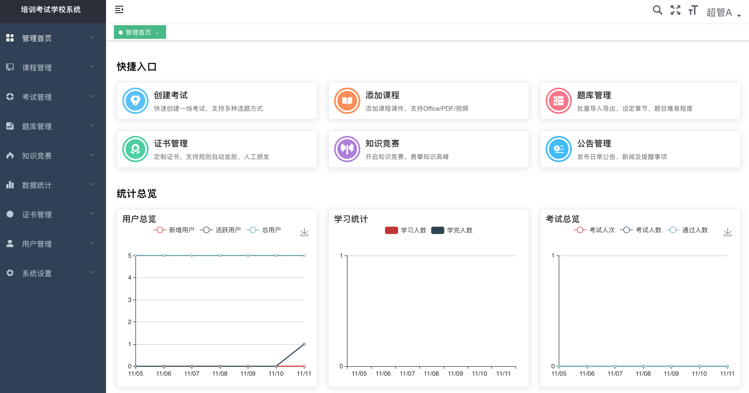749x393 pixels.
Task: Click the blue 创建考试 circle icon
Action: coord(135,101)
